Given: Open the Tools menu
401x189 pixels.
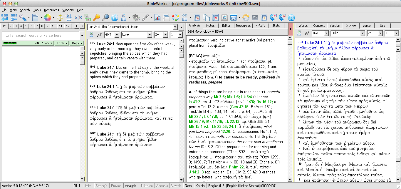Looking at the screenshot, I should tap(37, 10).
